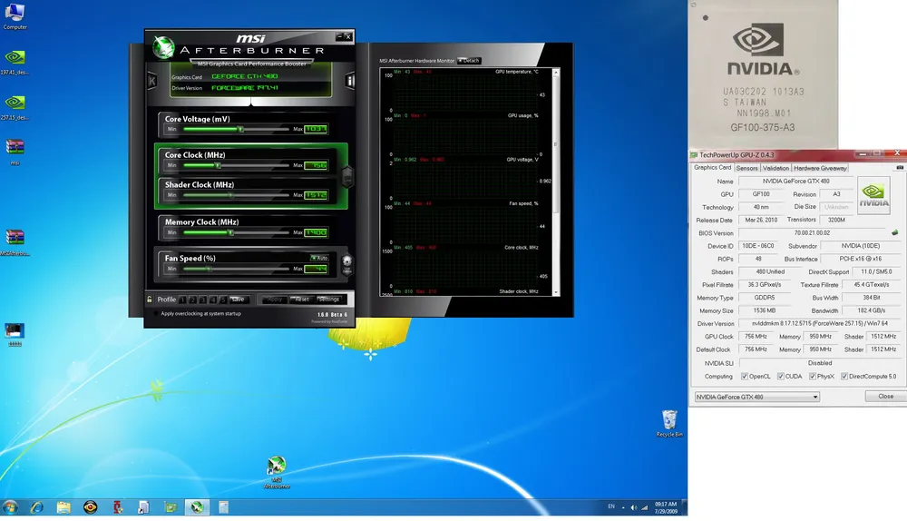The image size is (907, 521).
Task: Toggle the OpenCL checkbox in GPU-Z
Action: (745, 376)
